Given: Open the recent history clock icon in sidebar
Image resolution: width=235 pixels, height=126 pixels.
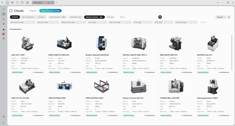Looking at the screenshot, I should [4, 9].
